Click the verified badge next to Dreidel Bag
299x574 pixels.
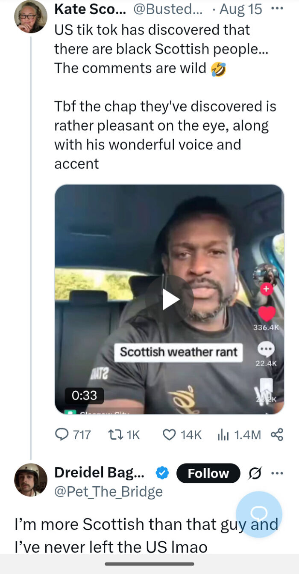pyautogui.click(x=161, y=473)
